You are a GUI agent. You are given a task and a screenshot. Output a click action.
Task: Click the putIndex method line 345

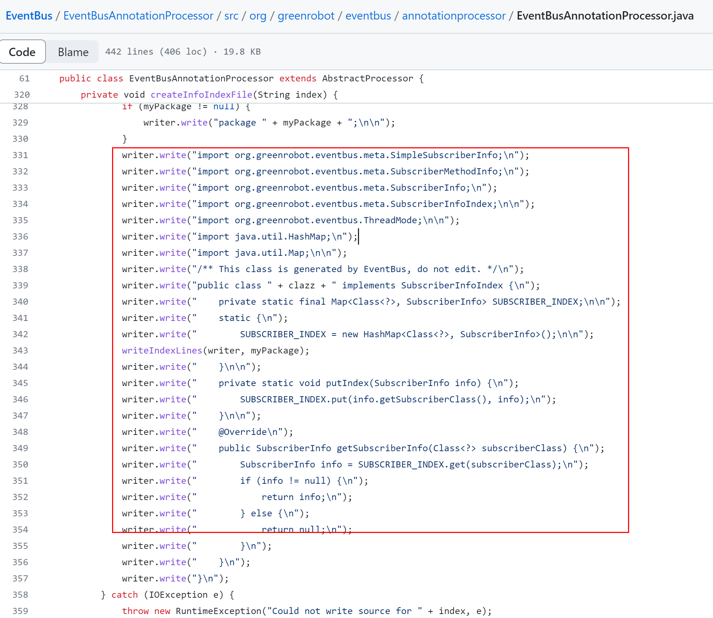coord(320,383)
